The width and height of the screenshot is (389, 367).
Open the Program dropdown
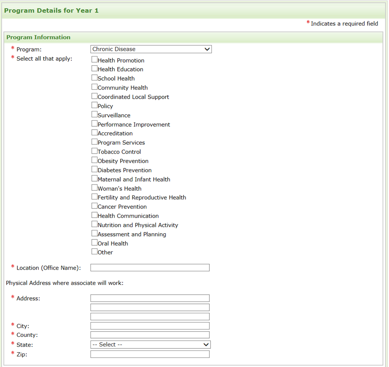tap(151, 49)
